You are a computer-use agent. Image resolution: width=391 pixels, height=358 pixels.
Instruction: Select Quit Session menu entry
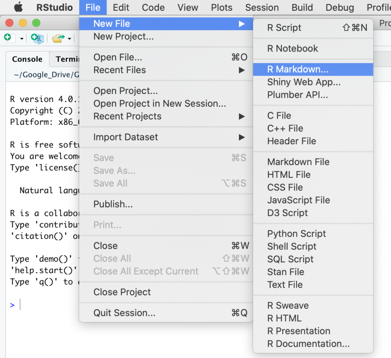coord(166,313)
